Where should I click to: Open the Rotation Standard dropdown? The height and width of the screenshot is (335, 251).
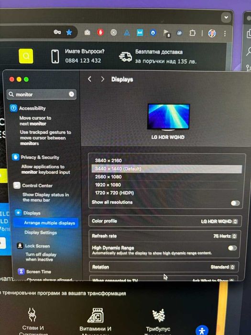pos(223,267)
